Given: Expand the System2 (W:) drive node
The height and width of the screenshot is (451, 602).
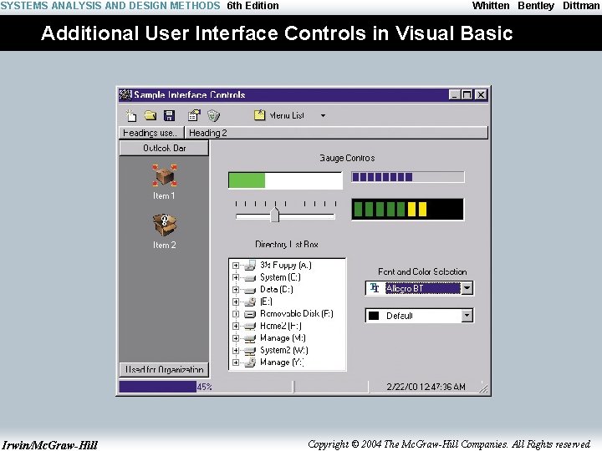Looking at the screenshot, I should [x=236, y=351].
